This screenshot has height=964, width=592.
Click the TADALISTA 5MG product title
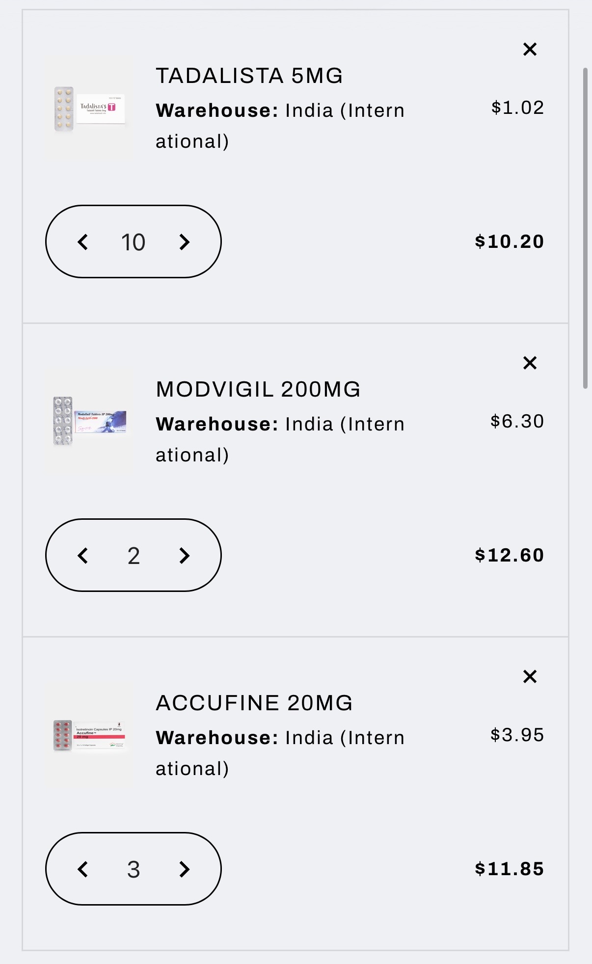pyautogui.click(x=249, y=76)
